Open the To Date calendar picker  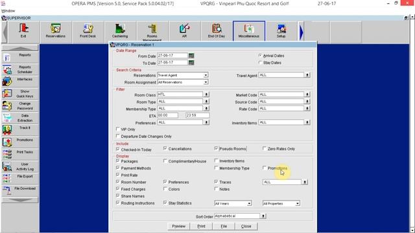191,63
